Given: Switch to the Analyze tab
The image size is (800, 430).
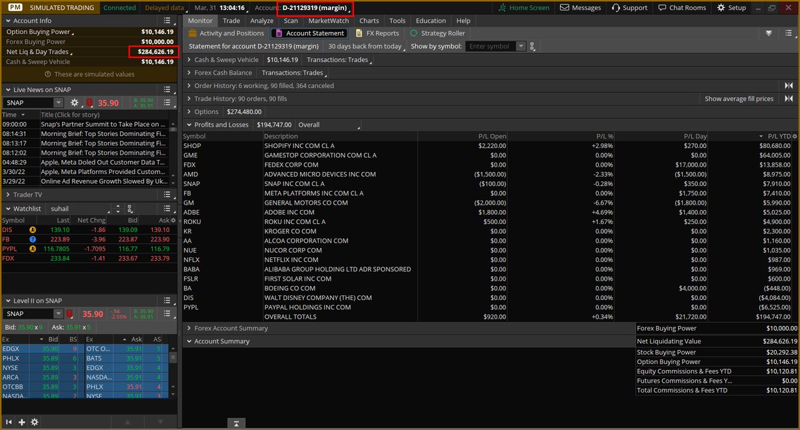Looking at the screenshot, I should click(262, 21).
